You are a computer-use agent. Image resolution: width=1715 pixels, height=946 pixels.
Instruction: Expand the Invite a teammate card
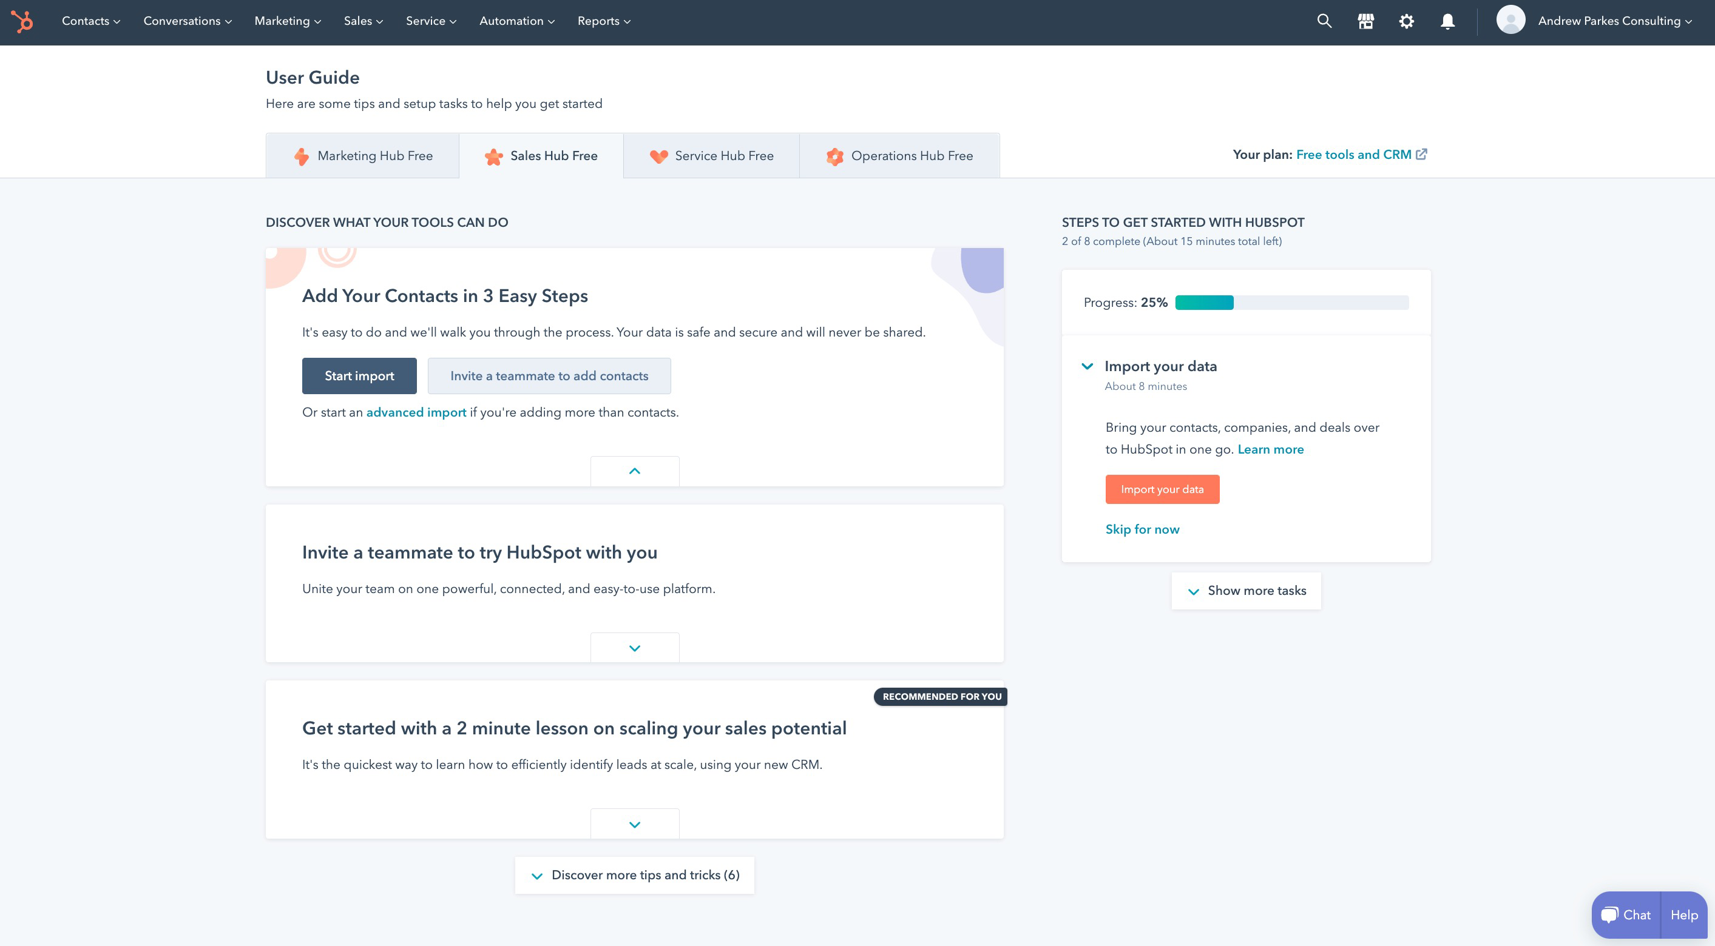[634, 647]
